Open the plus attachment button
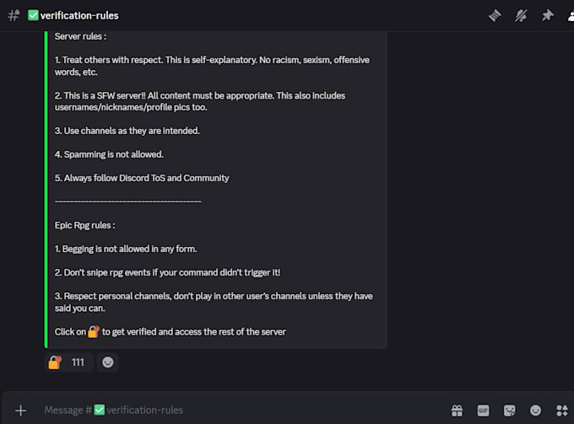Image resolution: width=574 pixels, height=424 pixels. click(x=21, y=411)
